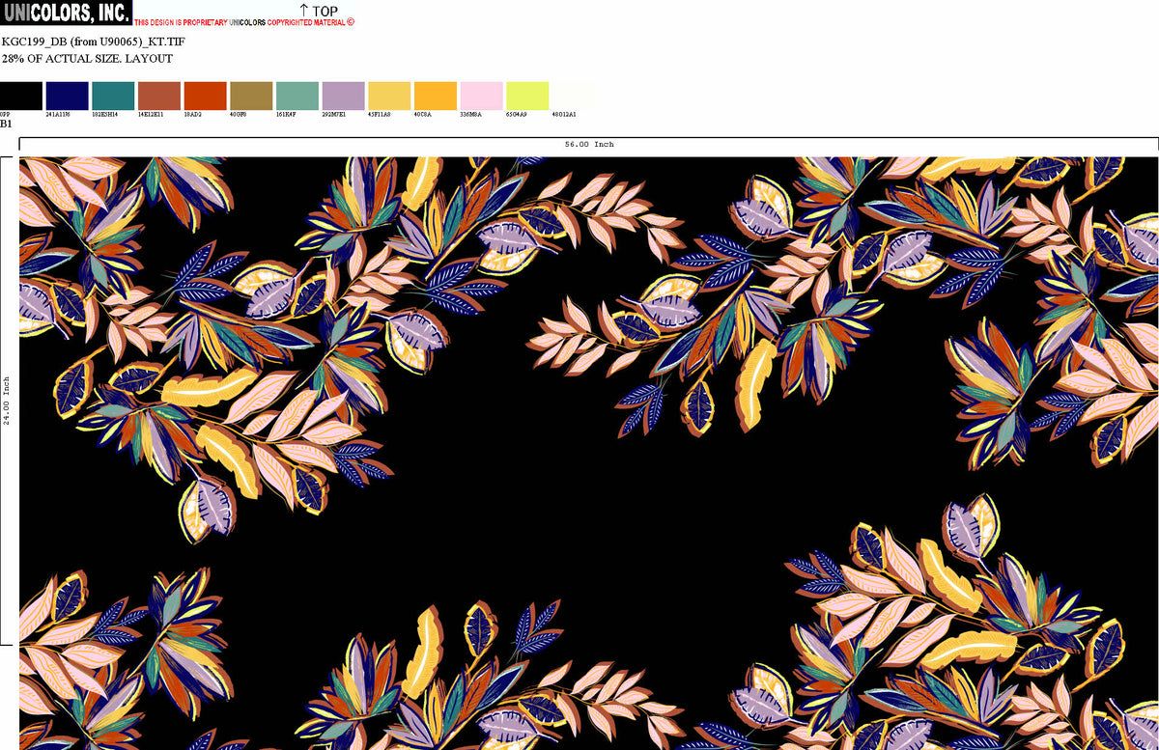1159x750 pixels.
Task: Click the '241A11I6' code under the navy swatch
Action: tap(58, 114)
